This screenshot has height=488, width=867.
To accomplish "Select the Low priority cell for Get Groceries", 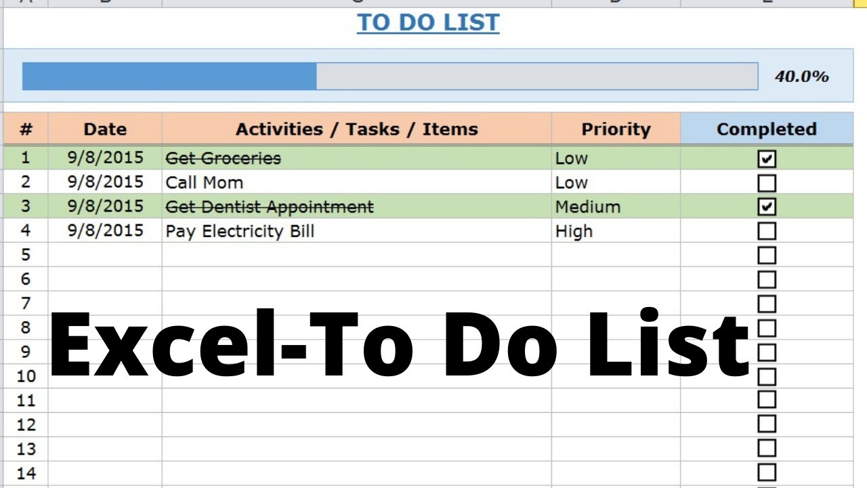I will 616,158.
